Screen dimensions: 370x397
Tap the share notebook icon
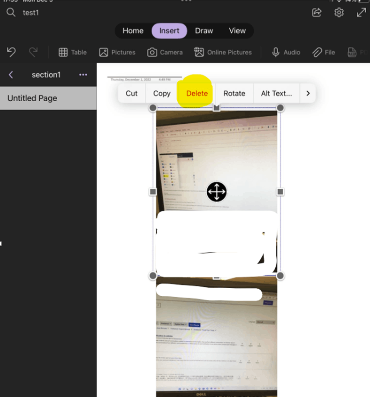click(317, 12)
